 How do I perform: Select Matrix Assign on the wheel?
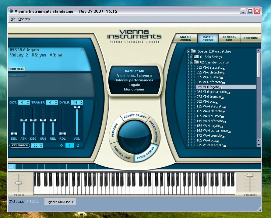point(154,131)
